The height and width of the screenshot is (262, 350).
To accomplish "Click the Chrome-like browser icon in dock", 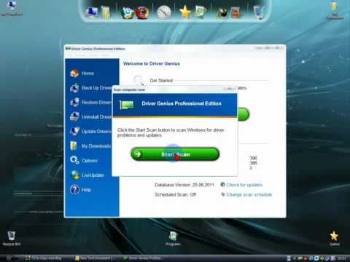I will point(128,12).
